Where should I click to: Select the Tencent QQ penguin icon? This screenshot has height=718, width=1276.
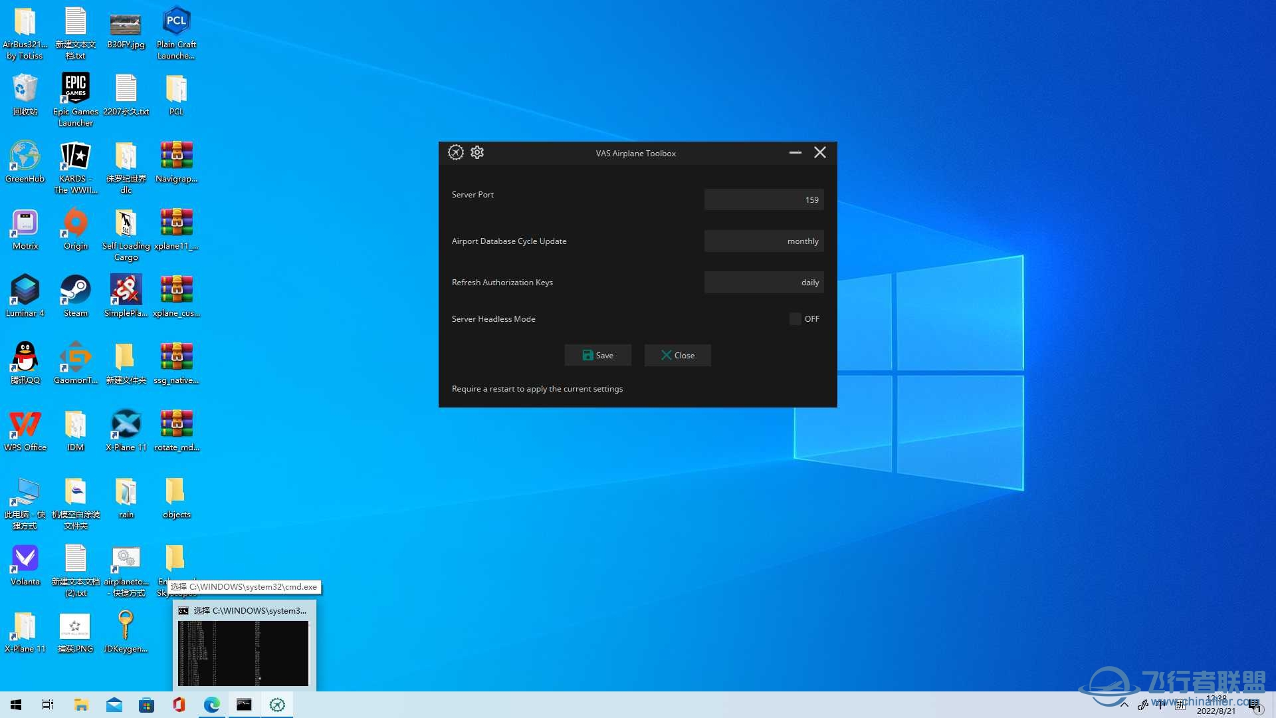25,364
